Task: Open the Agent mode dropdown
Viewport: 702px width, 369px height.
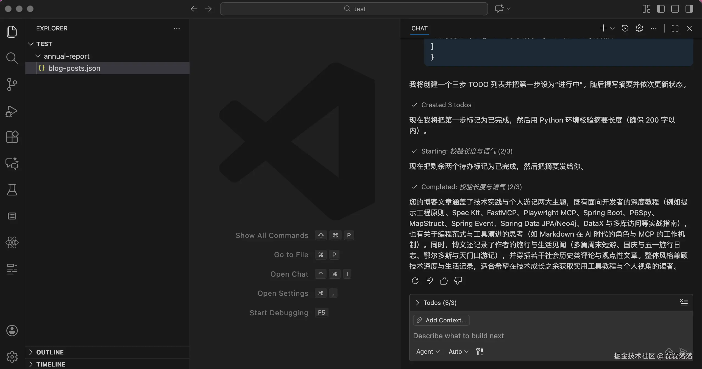Action: coord(428,351)
